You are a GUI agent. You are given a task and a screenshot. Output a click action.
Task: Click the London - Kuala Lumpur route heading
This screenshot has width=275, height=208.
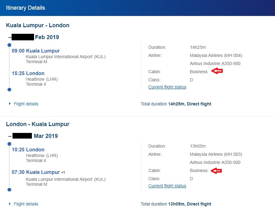(38, 124)
